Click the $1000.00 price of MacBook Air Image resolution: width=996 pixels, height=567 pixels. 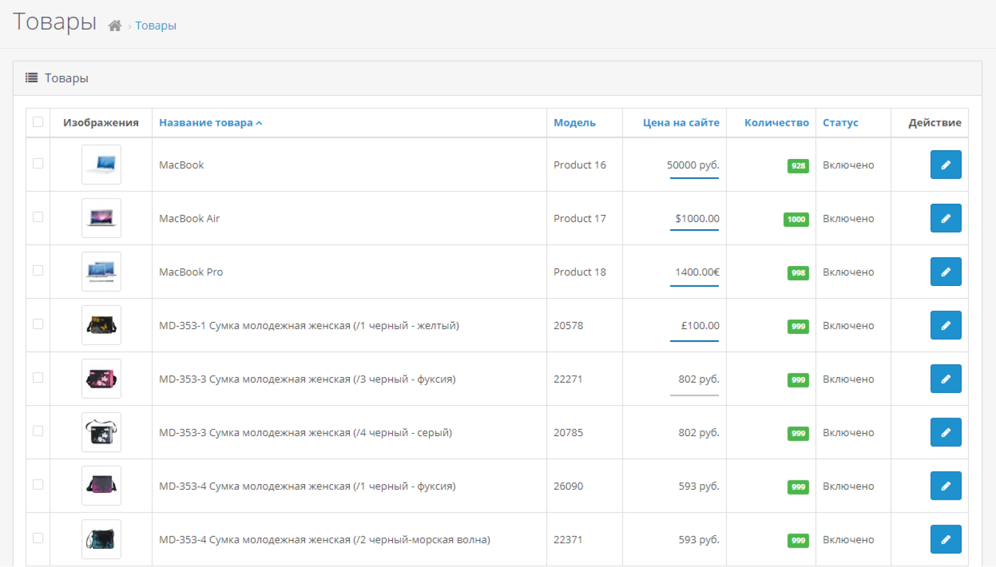coord(697,219)
